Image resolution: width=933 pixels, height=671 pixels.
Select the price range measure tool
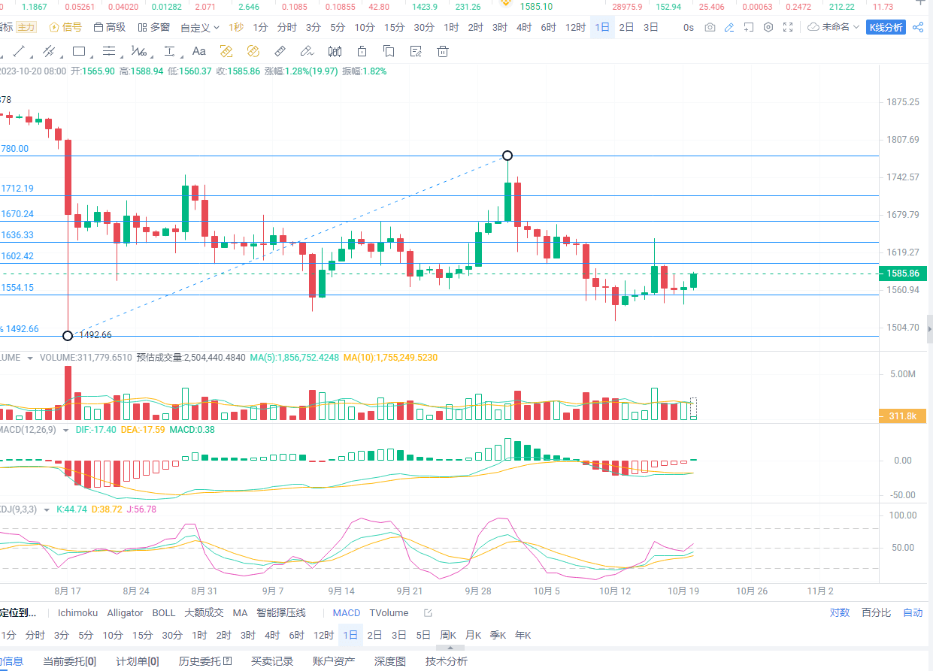(x=169, y=51)
